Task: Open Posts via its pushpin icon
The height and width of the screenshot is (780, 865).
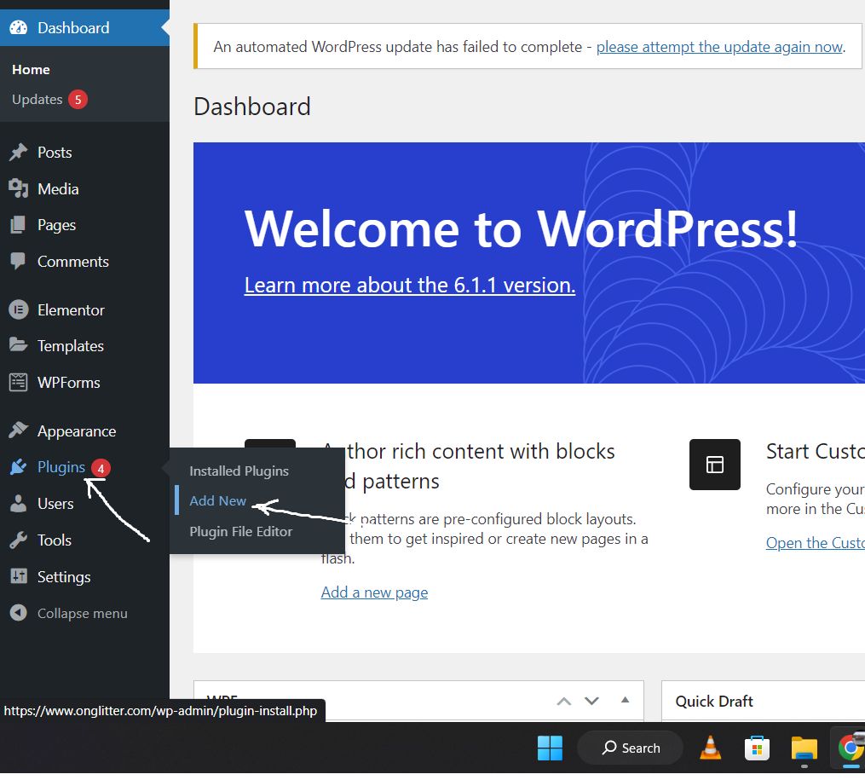Action: [x=18, y=153]
